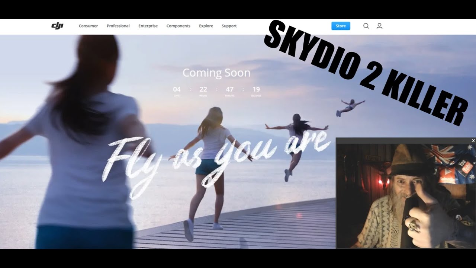Open the user account icon
The image size is (476, 268).
pyautogui.click(x=379, y=26)
